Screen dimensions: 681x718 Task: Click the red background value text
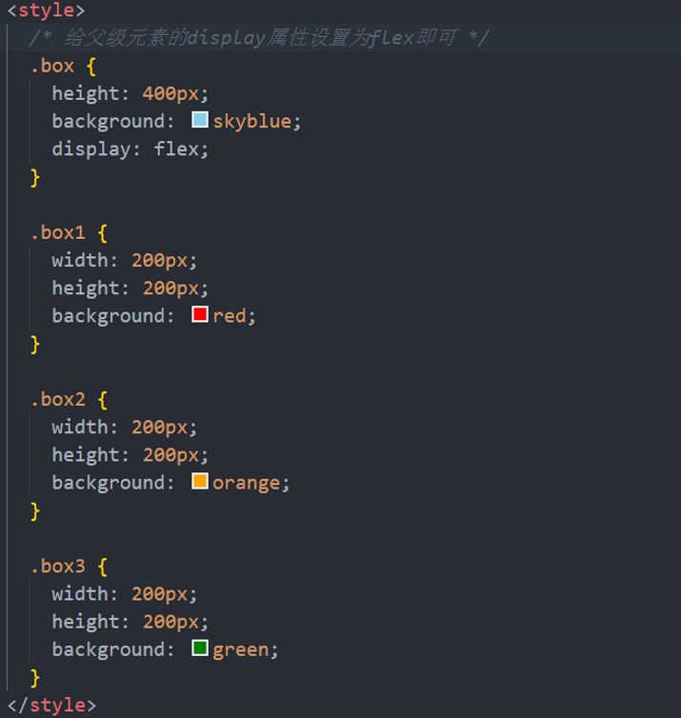click(230, 315)
